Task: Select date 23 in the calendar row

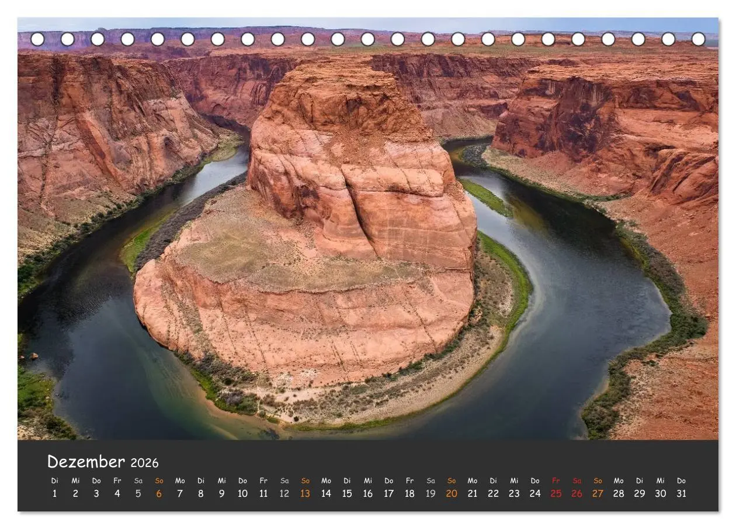Action: point(514,493)
